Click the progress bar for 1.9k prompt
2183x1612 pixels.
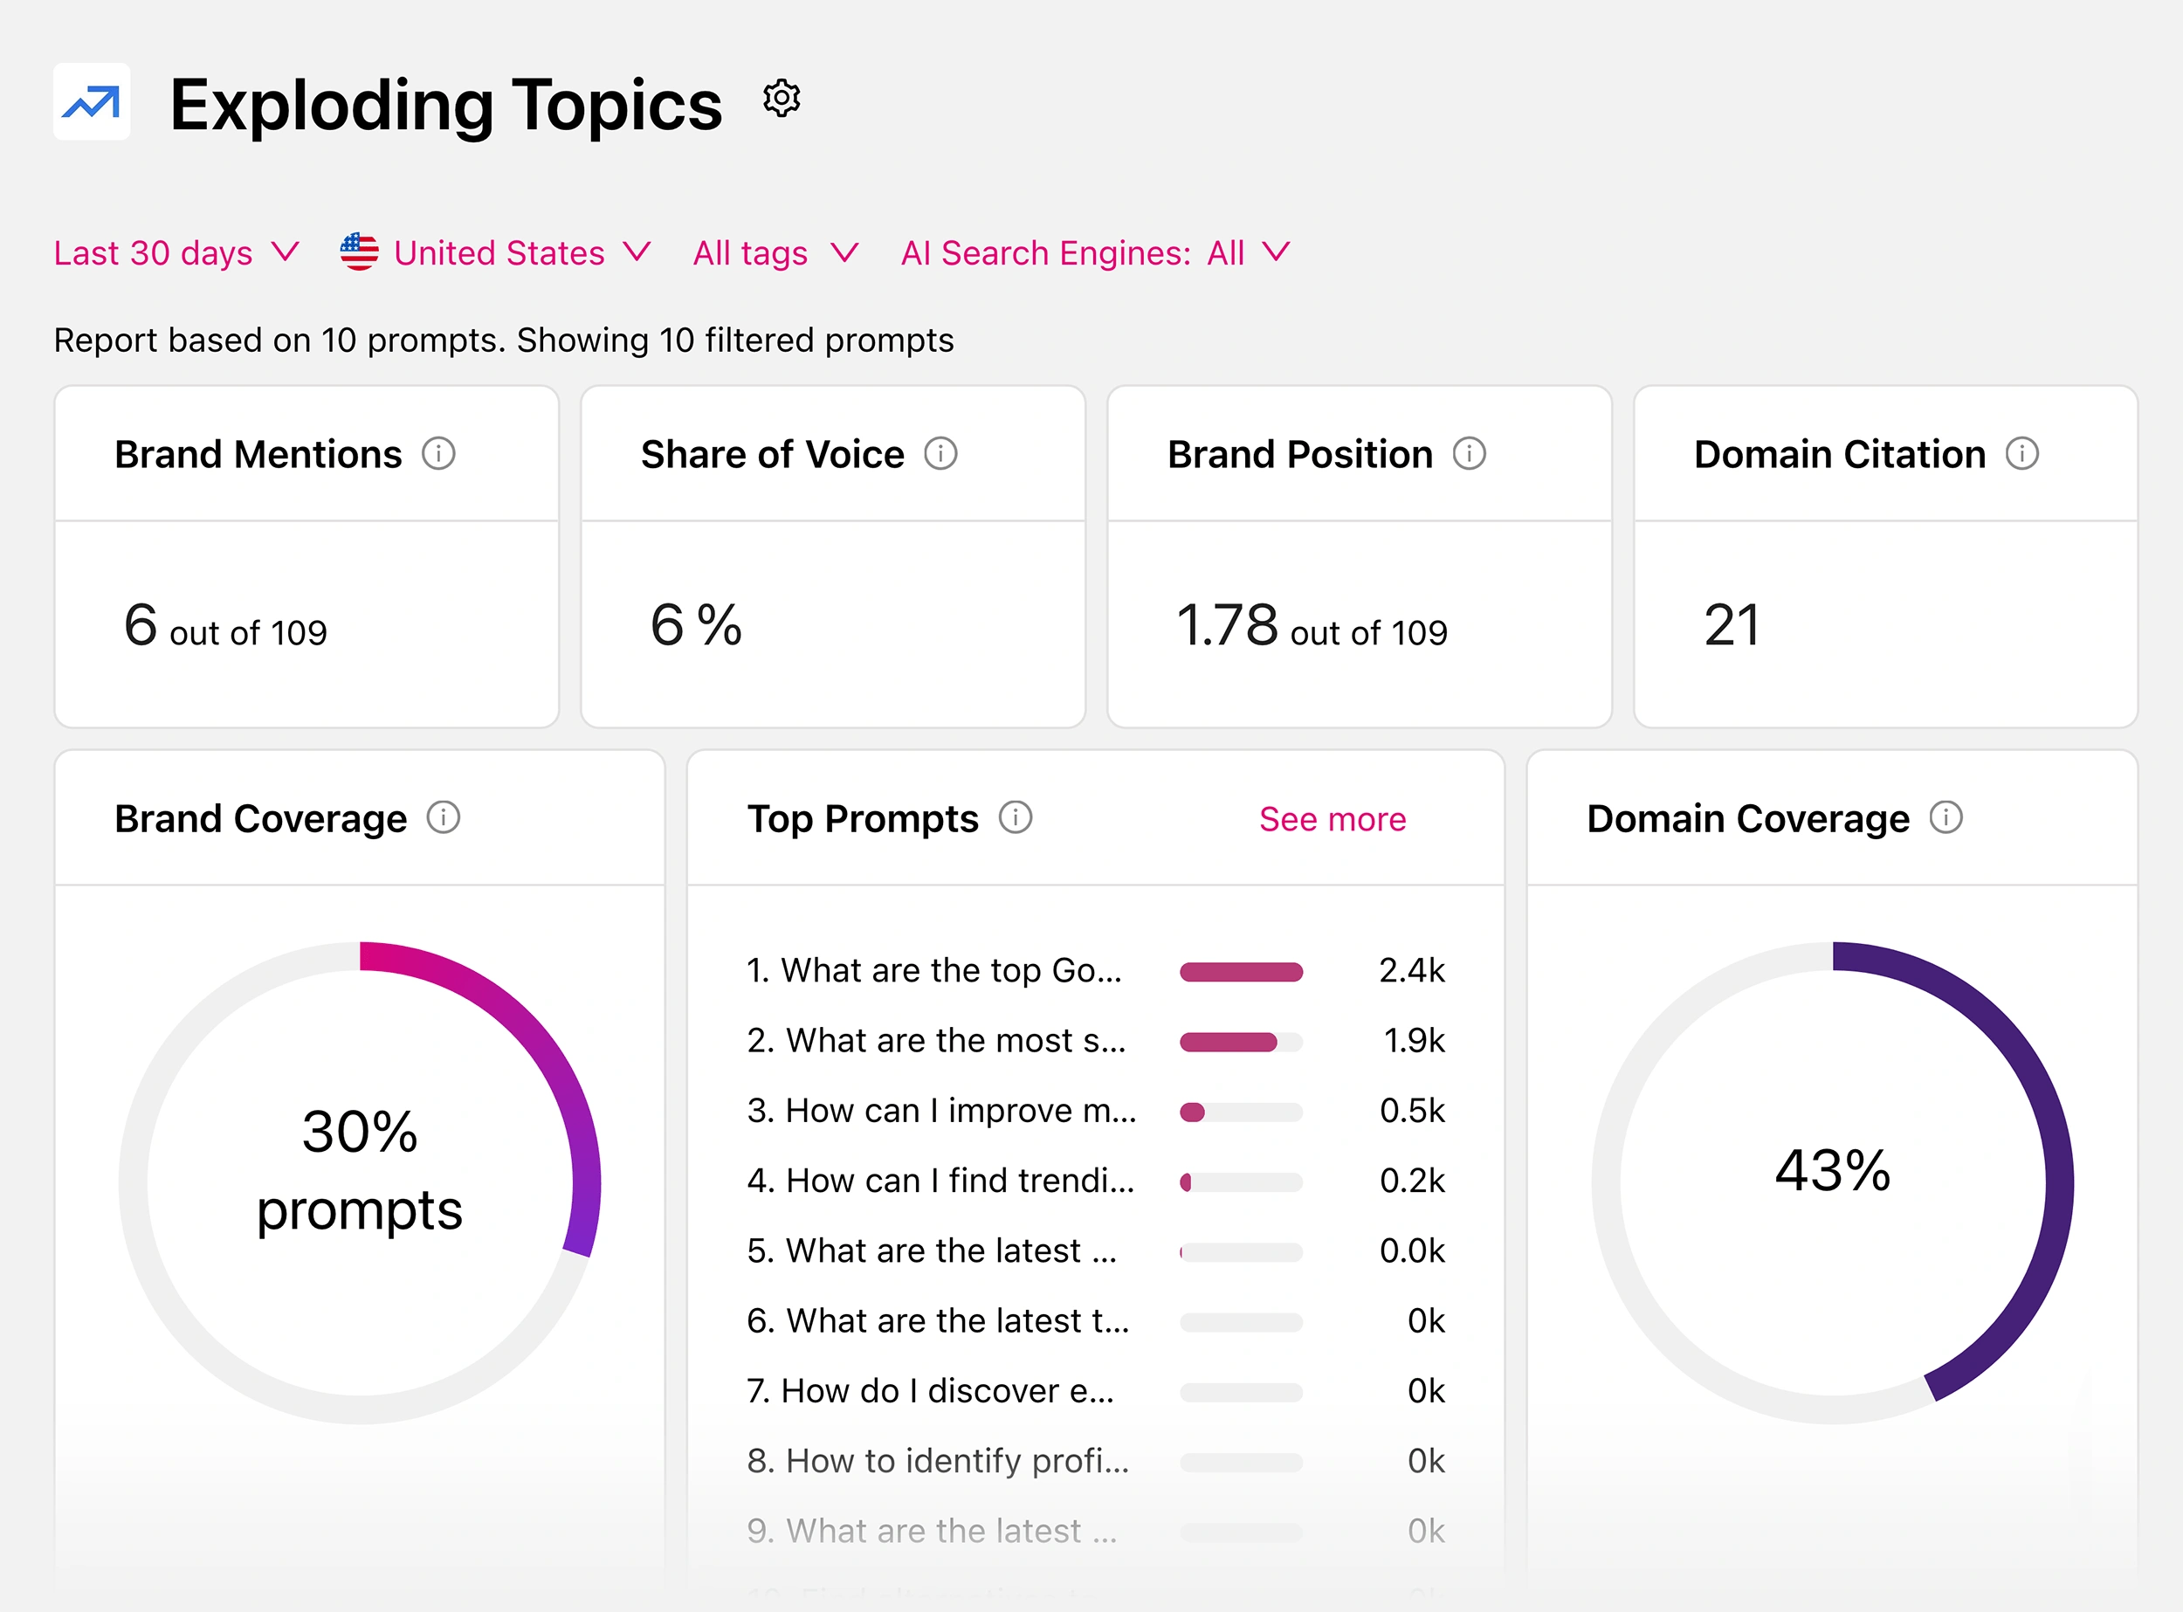1242,1042
